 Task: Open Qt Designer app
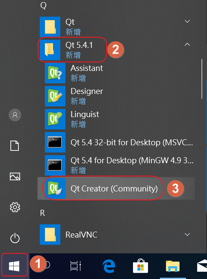116,96
